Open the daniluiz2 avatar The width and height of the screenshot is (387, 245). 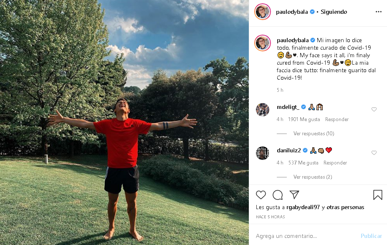tap(262, 153)
